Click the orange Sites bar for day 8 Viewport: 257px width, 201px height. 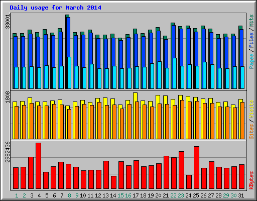pyautogui.click(x=69, y=124)
